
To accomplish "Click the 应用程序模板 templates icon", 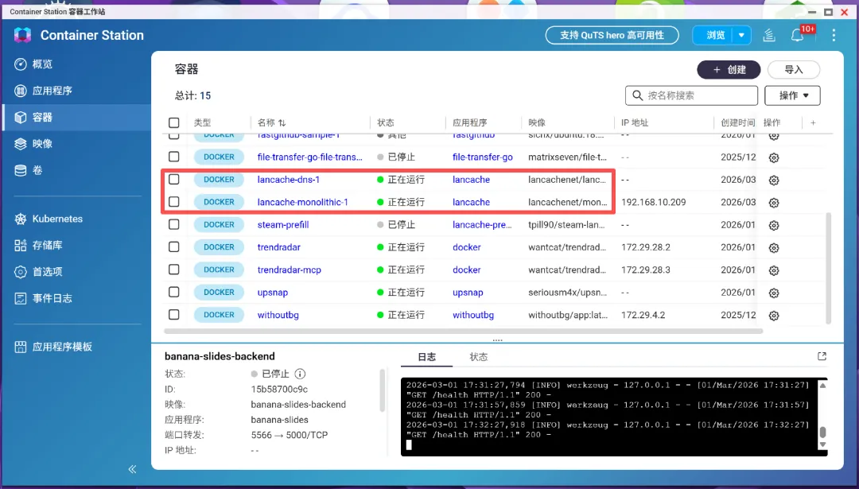I will coord(20,347).
